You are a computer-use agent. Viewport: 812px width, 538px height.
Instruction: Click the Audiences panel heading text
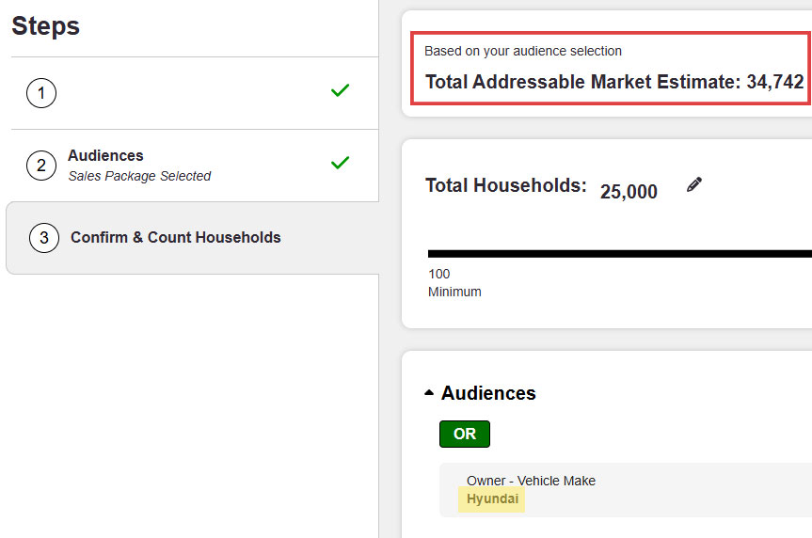tap(488, 393)
